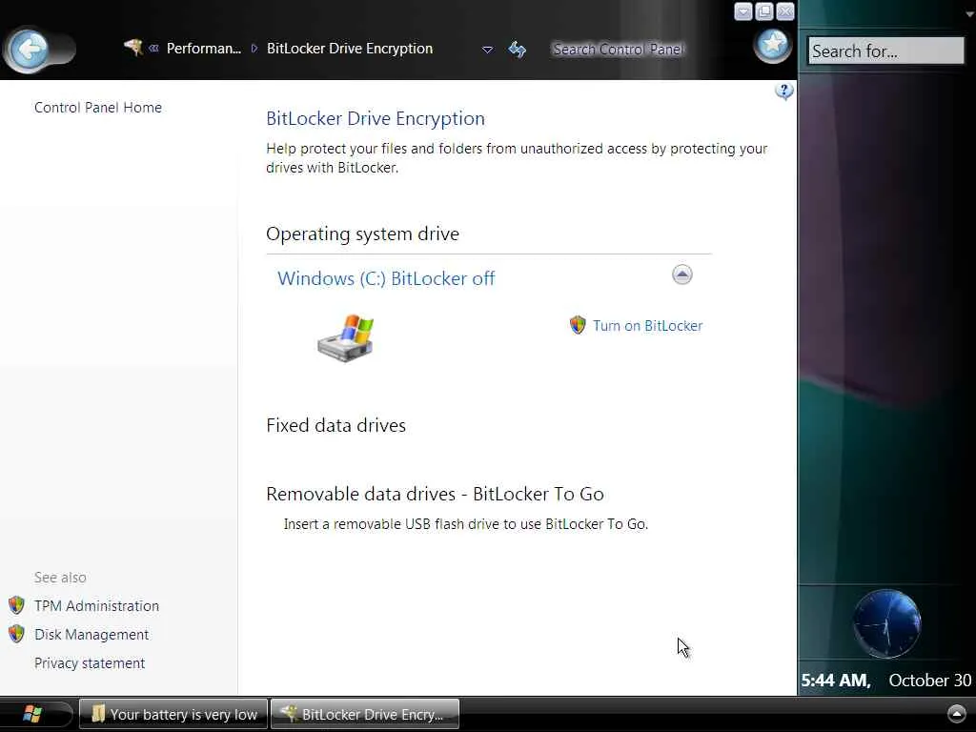Open Disk Management
Image resolution: width=976 pixels, height=732 pixels.
91,634
